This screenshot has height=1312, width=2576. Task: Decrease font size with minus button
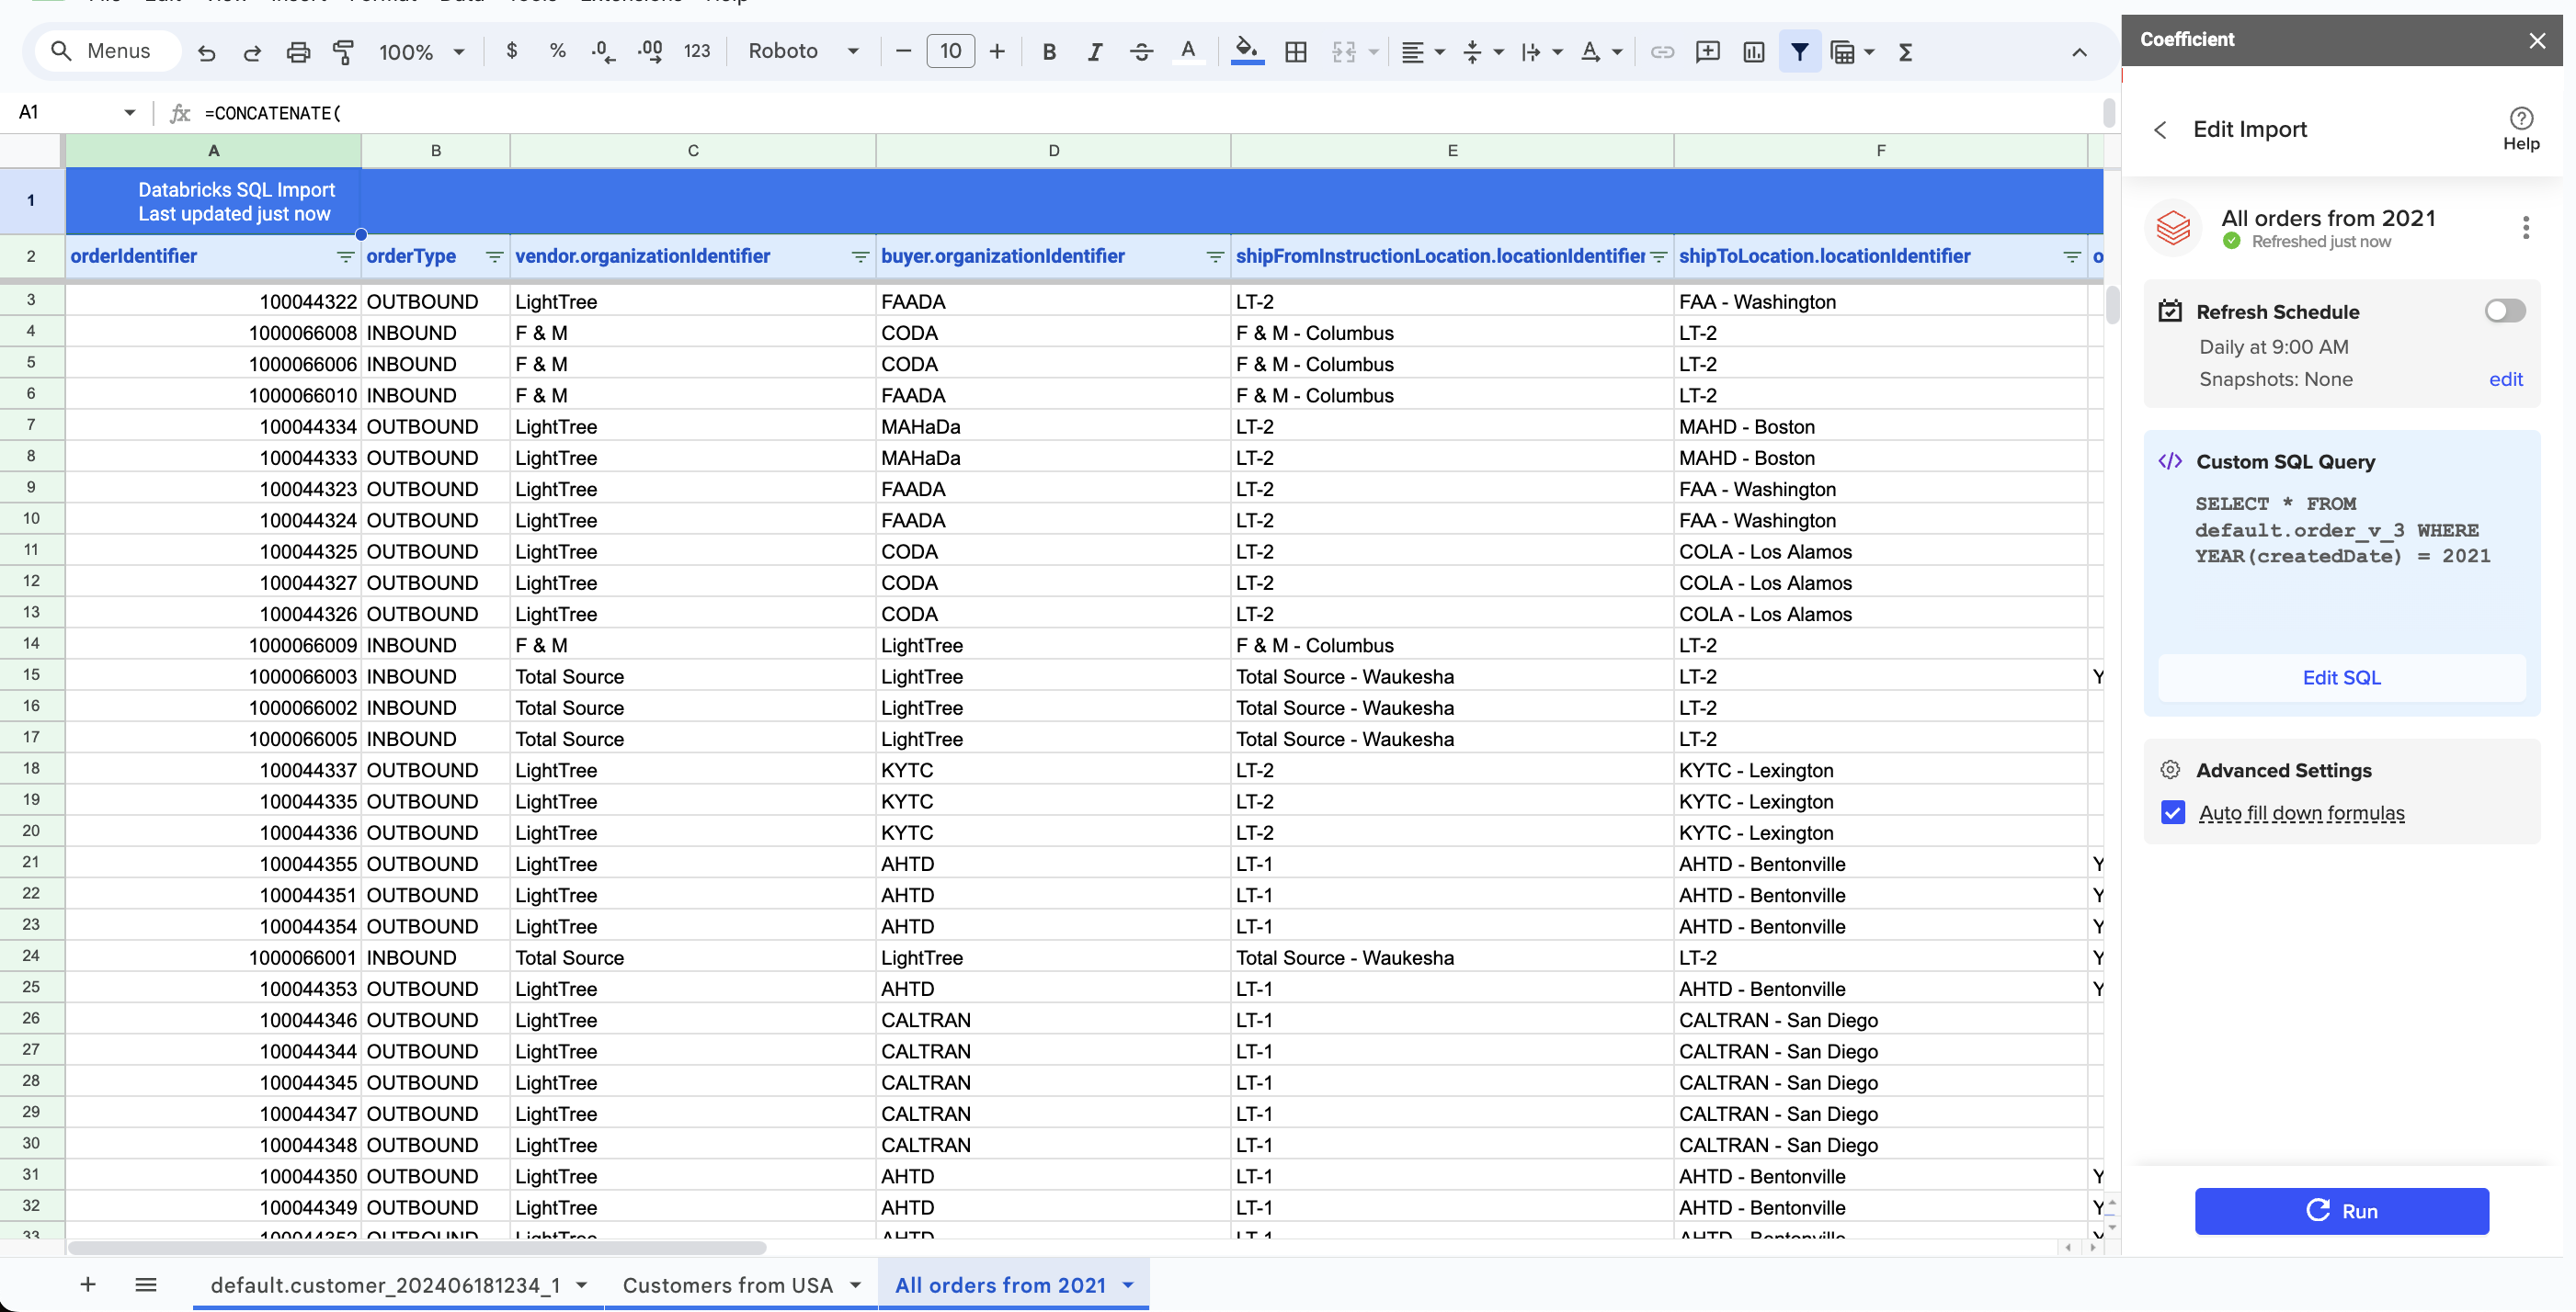tap(903, 51)
